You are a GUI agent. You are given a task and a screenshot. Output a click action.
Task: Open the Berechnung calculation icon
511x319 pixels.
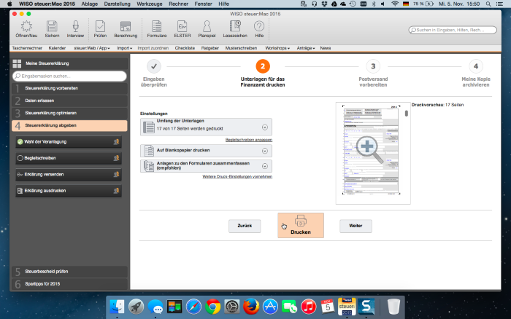click(x=126, y=26)
